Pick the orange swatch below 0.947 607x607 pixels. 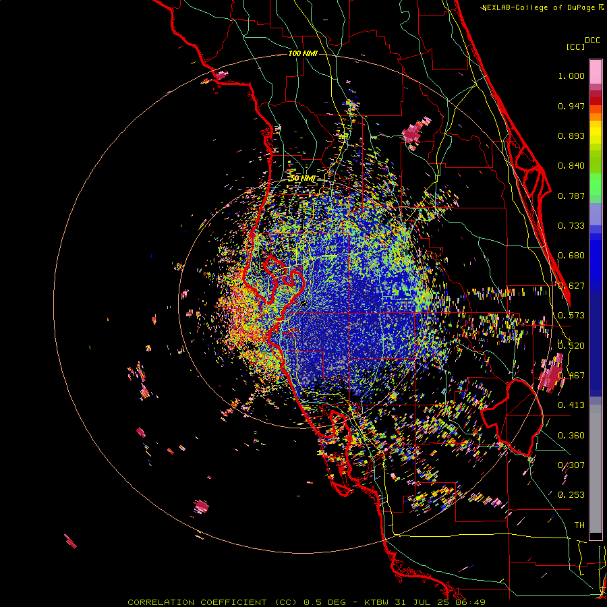pos(596,117)
